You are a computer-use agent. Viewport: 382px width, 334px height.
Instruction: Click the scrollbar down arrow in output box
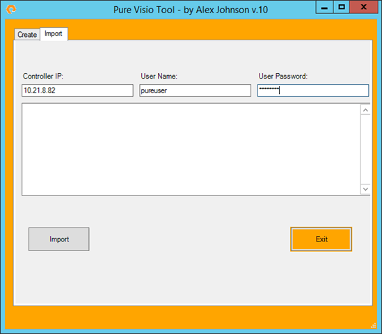365,189
